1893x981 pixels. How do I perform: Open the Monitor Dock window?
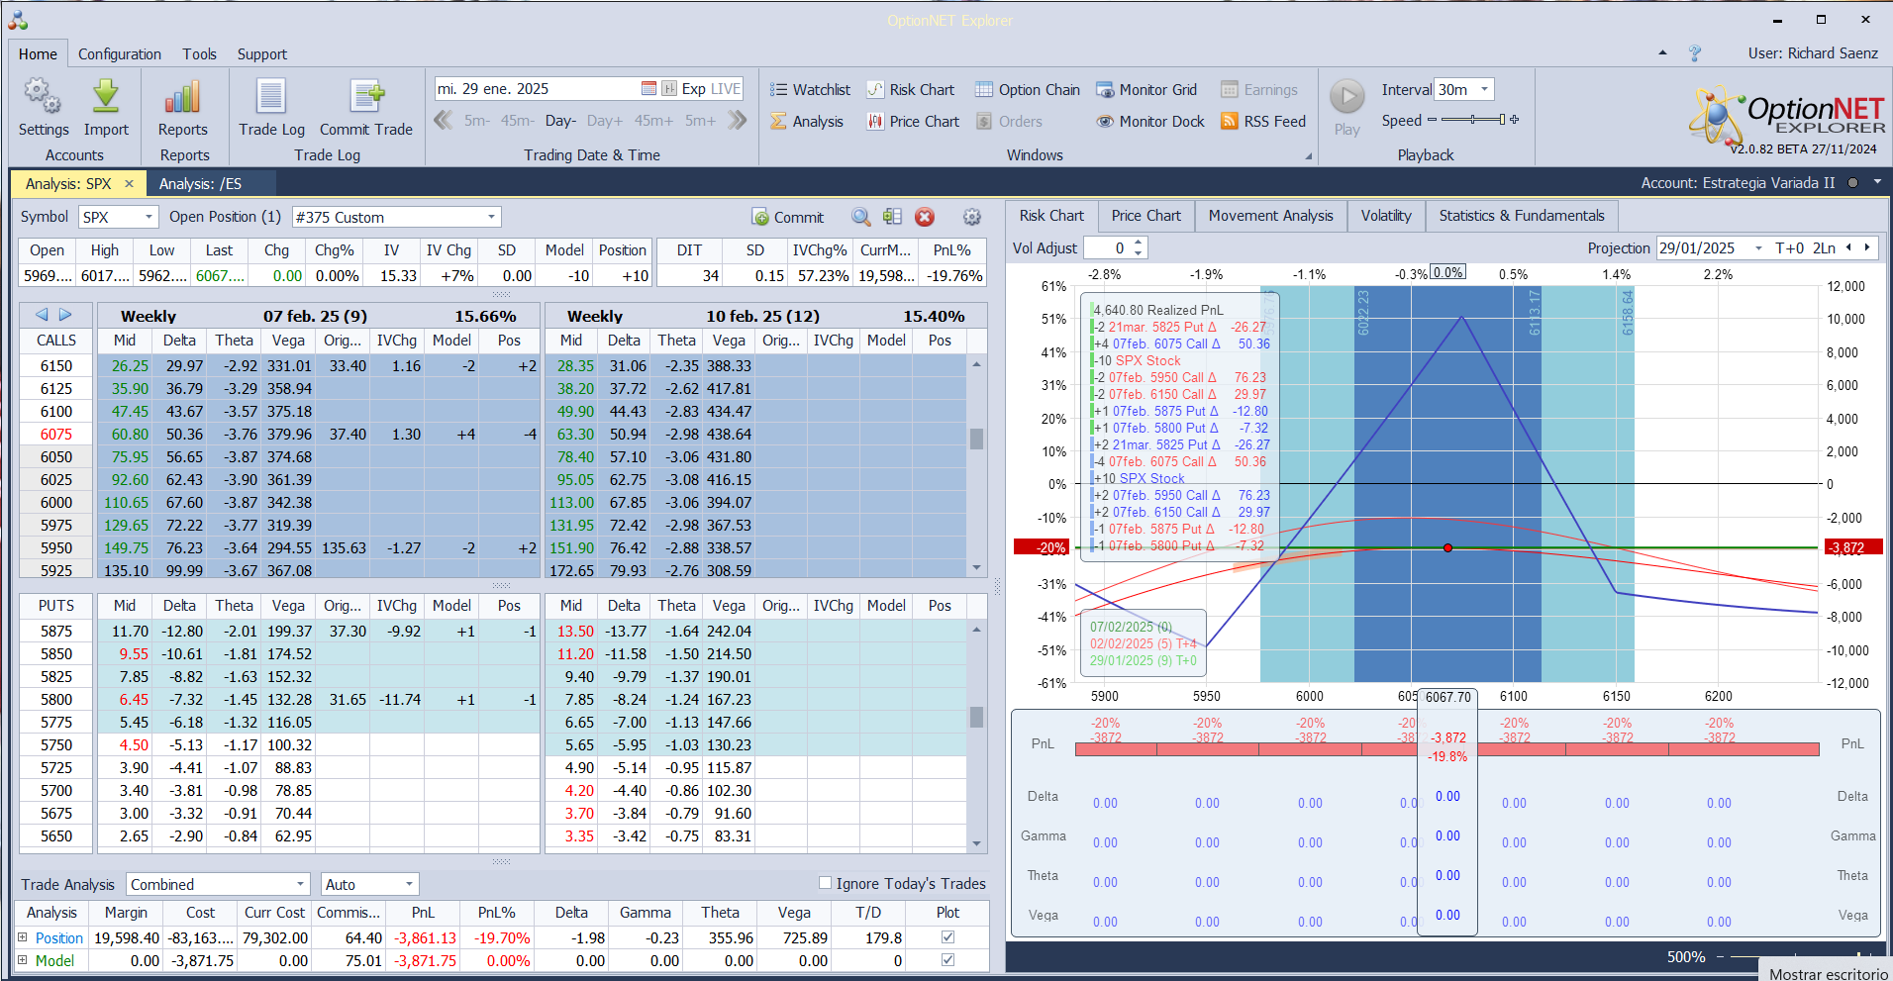click(x=1150, y=122)
